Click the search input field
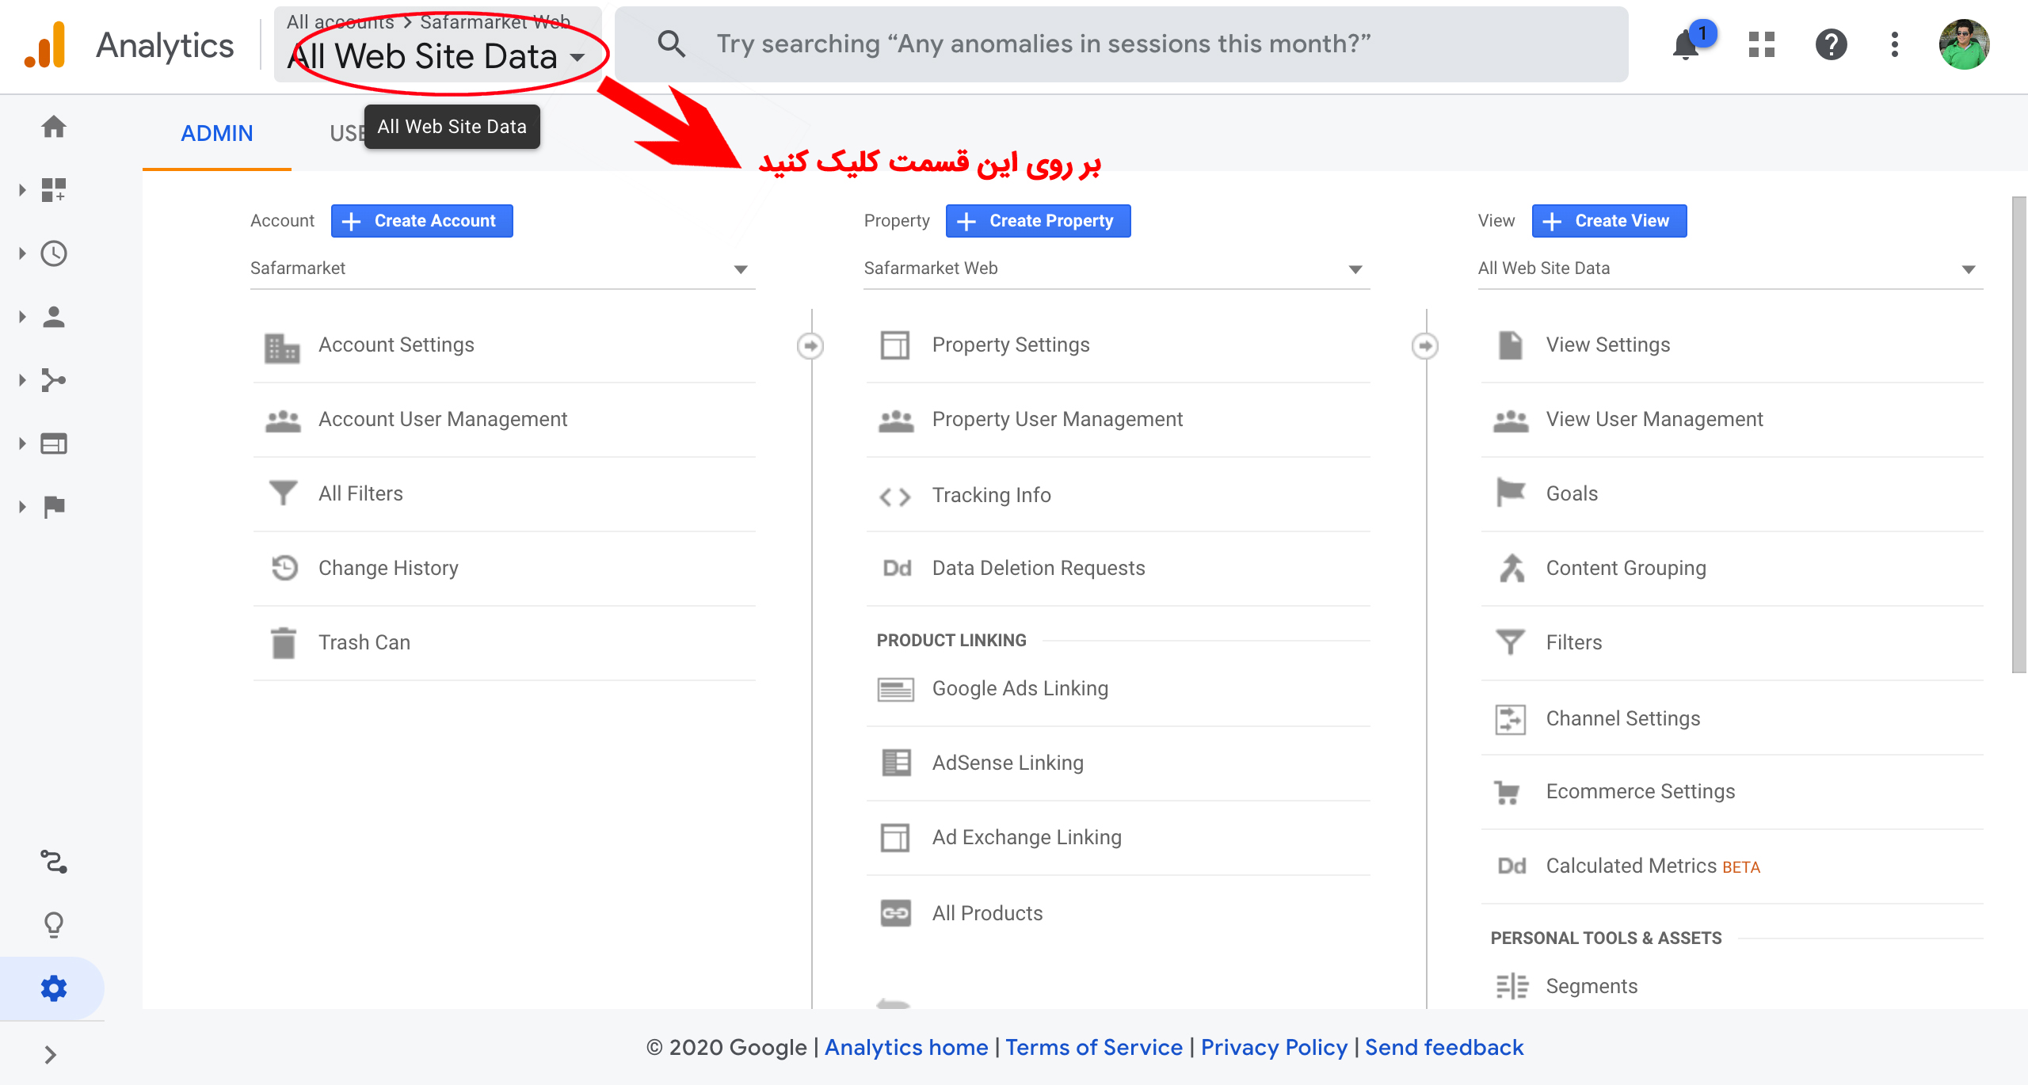 click(1122, 44)
